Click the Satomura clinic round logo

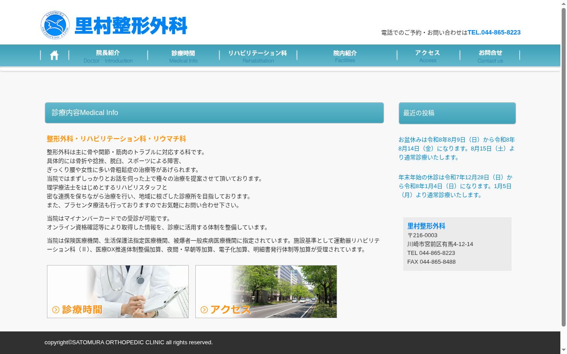(x=55, y=25)
